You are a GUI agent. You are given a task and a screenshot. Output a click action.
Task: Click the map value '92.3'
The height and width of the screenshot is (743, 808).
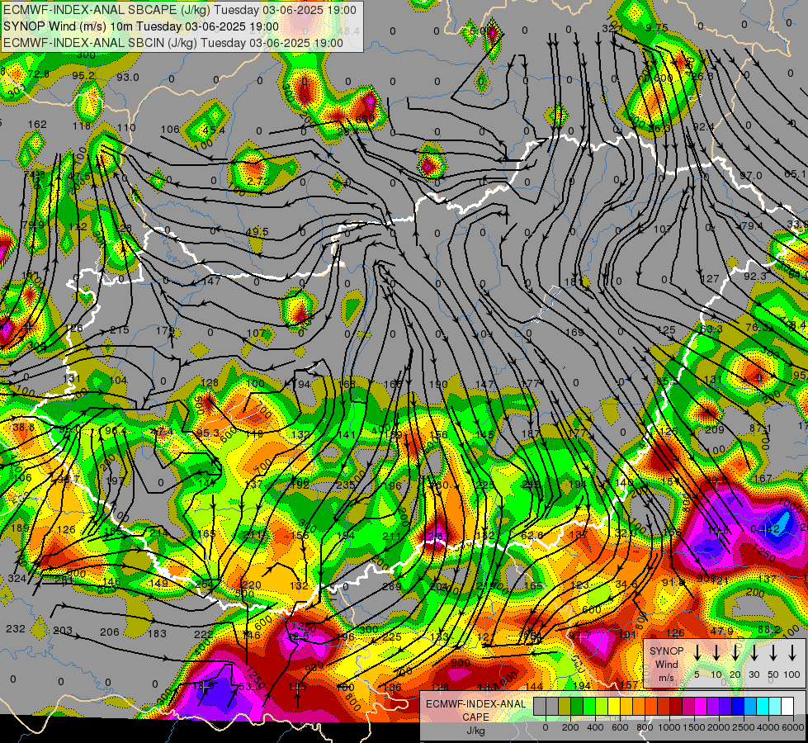tap(755, 277)
